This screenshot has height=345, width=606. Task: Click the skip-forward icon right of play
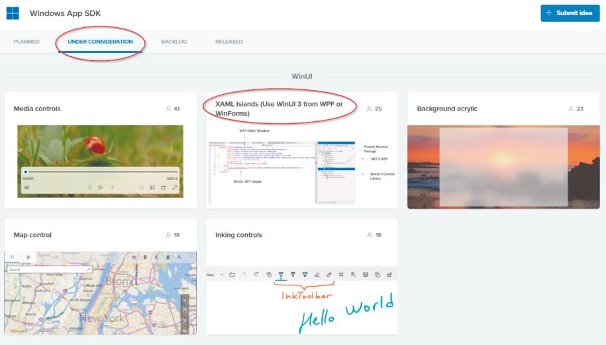pos(112,187)
